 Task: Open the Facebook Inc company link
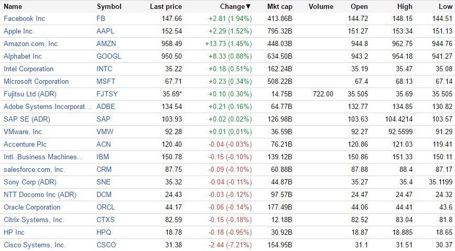(x=24, y=19)
